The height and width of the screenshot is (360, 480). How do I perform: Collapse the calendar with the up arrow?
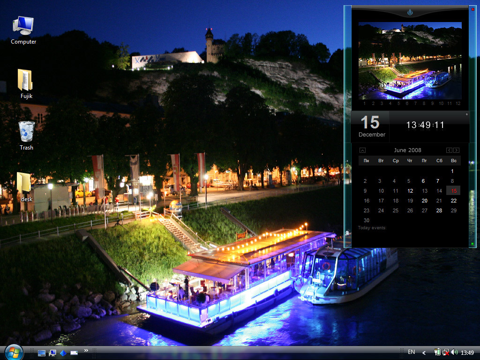point(362,150)
